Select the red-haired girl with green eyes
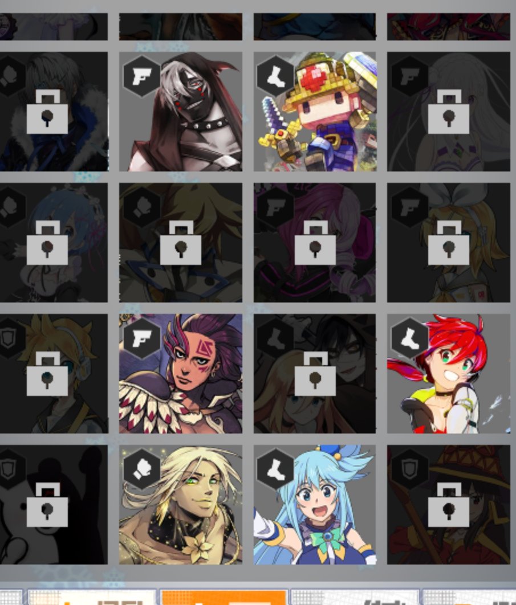This screenshot has width=516, height=605. (x=448, y=374)
